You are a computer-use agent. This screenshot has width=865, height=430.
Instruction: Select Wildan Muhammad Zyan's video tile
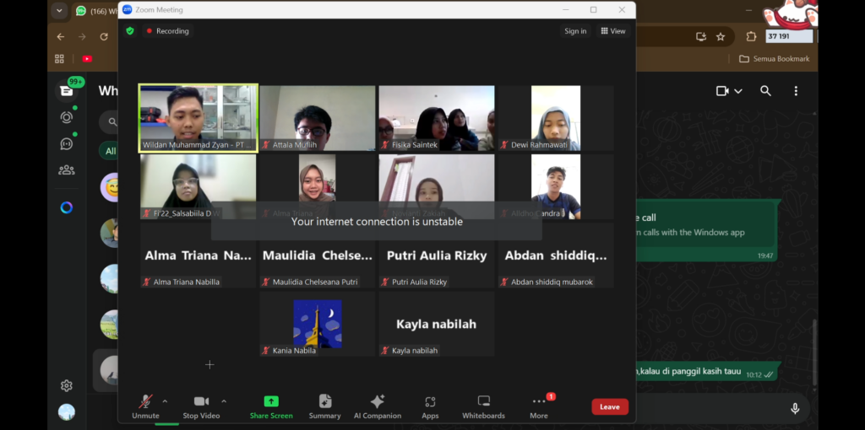[199, 118]
